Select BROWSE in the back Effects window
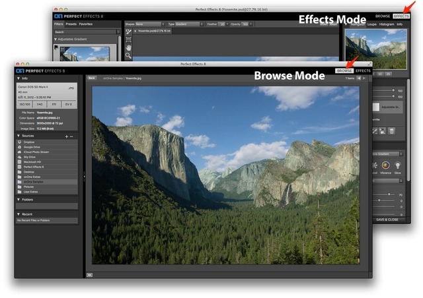The image size is (423, 298). pos(383,16)
